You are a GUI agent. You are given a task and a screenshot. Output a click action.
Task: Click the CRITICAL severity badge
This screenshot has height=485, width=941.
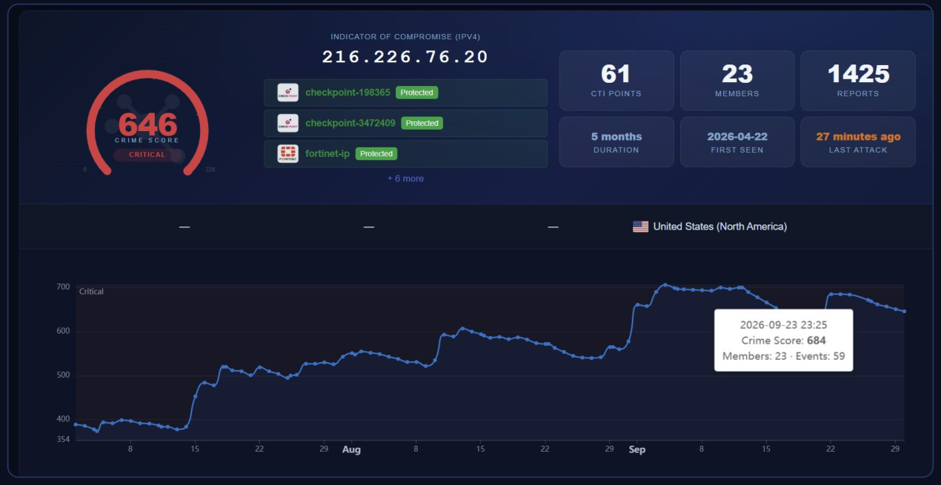(147, 155)
